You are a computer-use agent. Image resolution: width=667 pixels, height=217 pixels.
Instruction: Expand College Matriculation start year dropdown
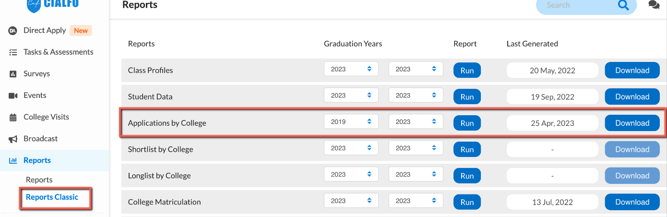[x=351, y=201]
